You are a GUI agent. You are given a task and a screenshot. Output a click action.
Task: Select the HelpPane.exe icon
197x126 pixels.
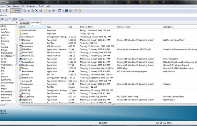pyautogui.click(x=20, y=65)
